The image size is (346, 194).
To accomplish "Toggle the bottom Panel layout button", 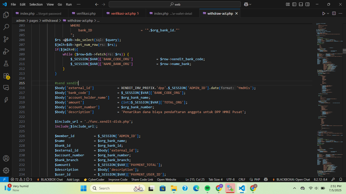I will coord(301,4).
